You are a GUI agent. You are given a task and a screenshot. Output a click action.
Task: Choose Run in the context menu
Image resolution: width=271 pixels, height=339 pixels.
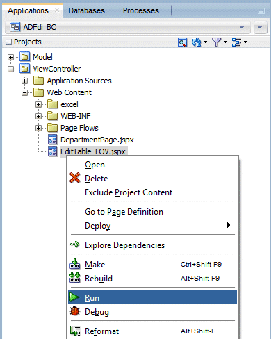(152, 297)
